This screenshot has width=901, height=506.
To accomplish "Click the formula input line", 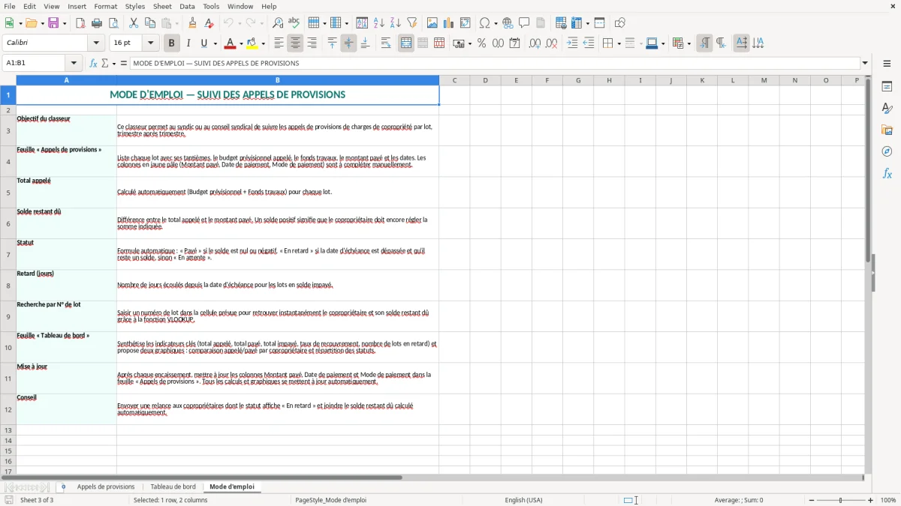I will pyautogui.click(x=494, y=63).
